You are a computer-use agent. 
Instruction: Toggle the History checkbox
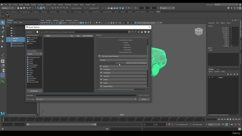tap(122, 43)
